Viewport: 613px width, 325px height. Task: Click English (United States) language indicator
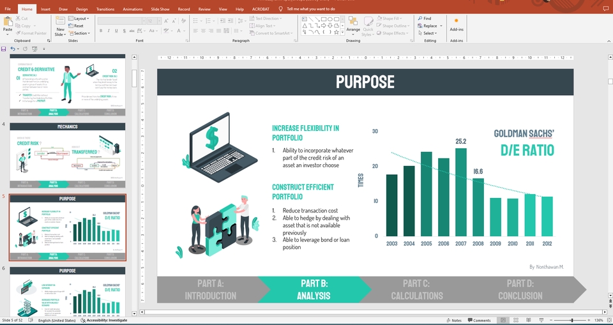click(x=57, y=321)
